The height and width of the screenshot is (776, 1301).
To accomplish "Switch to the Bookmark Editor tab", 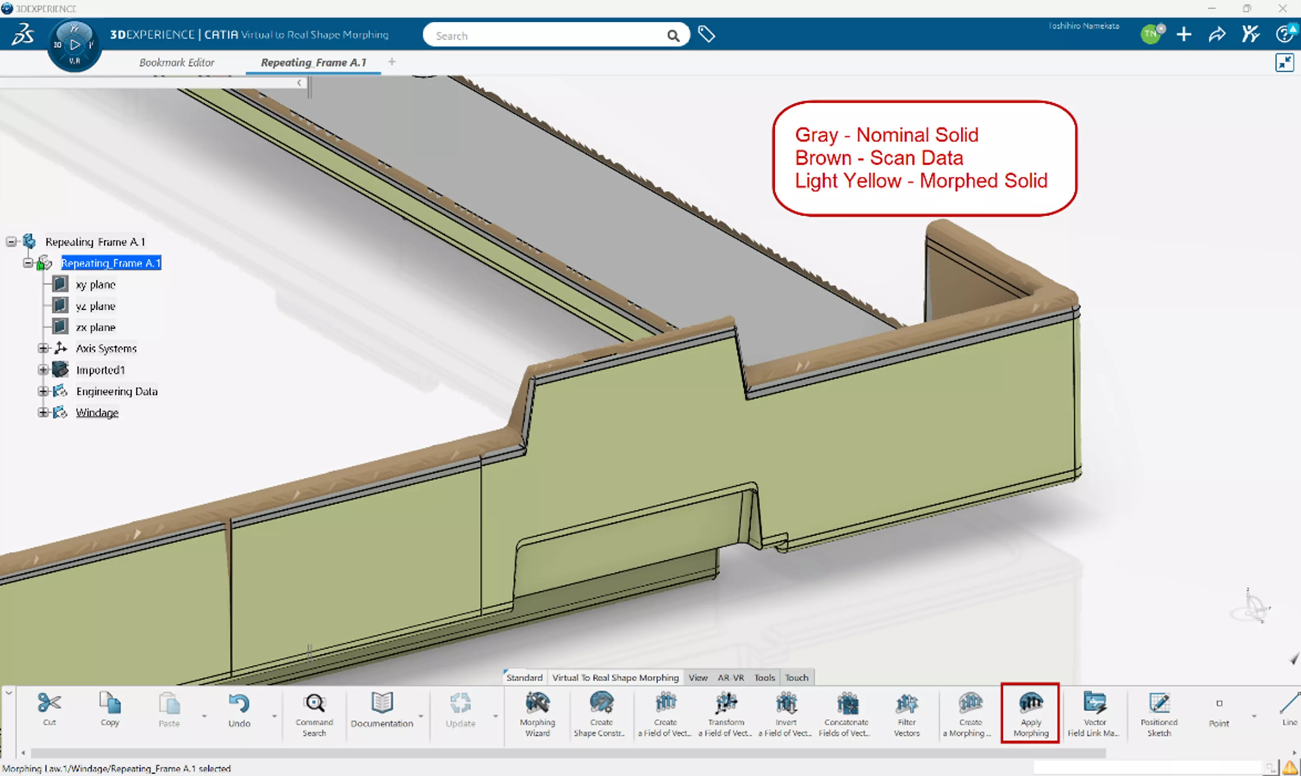I will point(177,63).
